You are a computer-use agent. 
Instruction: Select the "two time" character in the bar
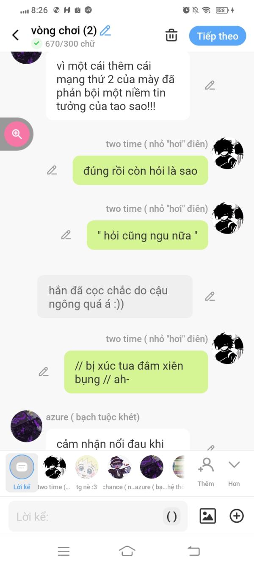pyautogui.click(x=55, y=473)
